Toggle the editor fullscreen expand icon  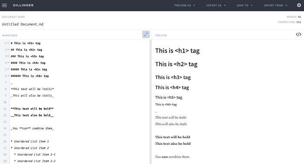pyautogui.click(x=146, y=34)
